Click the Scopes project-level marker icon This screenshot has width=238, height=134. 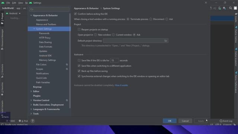(67, 69)
